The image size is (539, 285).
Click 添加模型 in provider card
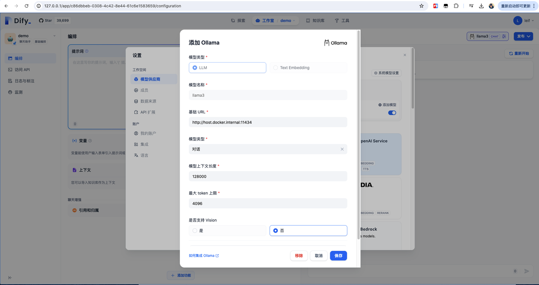coord(387,105)
